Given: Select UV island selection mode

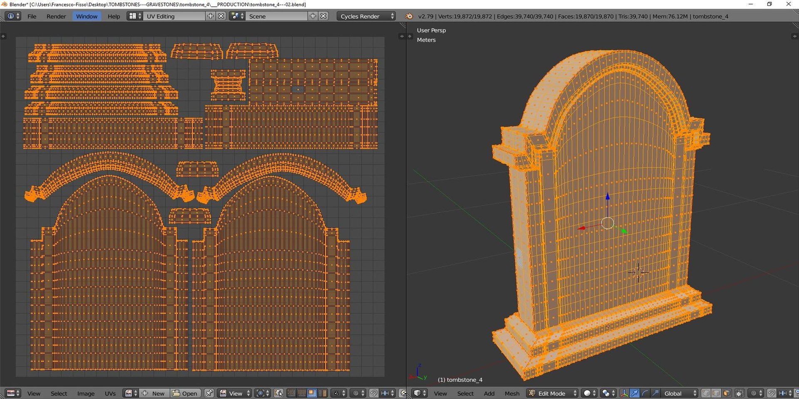Looking at the screenshot, I should 322,393.
